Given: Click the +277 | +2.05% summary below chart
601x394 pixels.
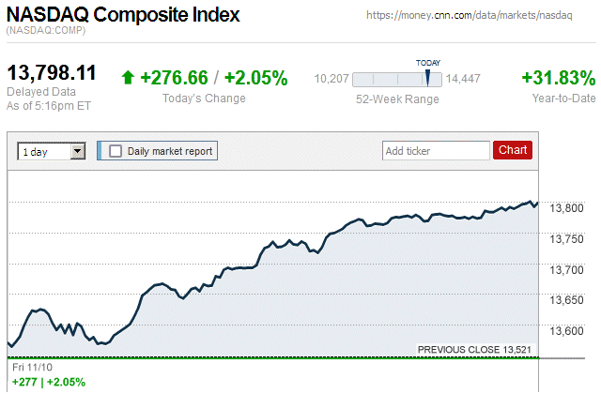Looking at the screenshot, I should tap(48, 382).
